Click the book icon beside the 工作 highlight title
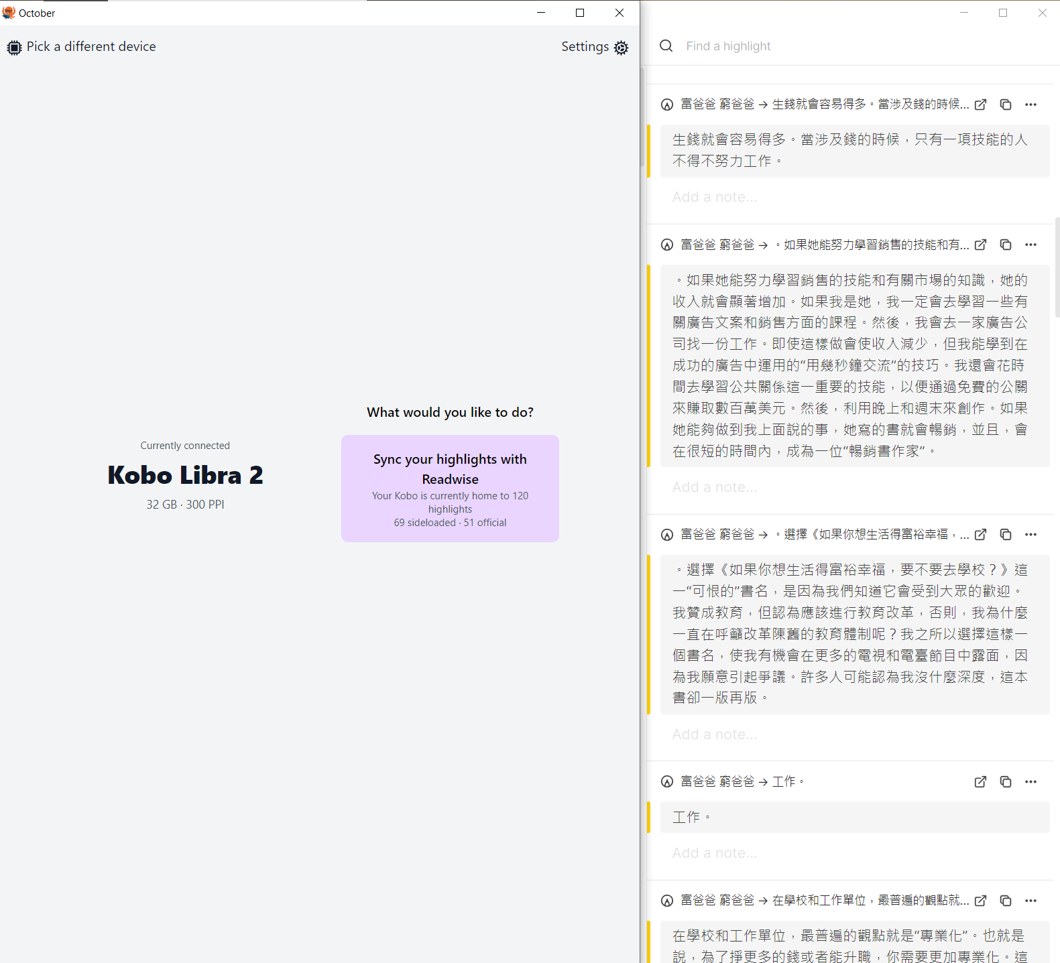This screenshot has width=1060, height=963. click(x=667, y=782)
